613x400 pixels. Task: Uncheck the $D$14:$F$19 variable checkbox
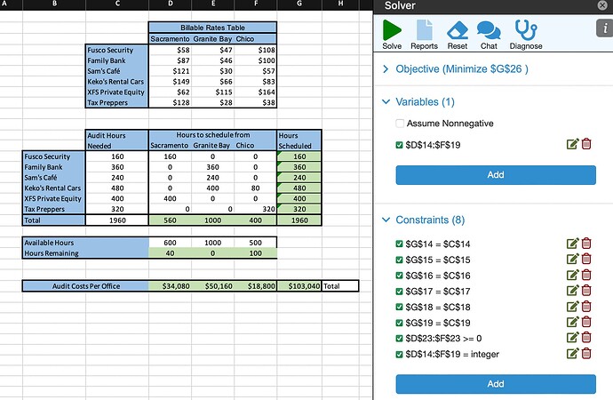pyautogui.click(x=399, y=145)
